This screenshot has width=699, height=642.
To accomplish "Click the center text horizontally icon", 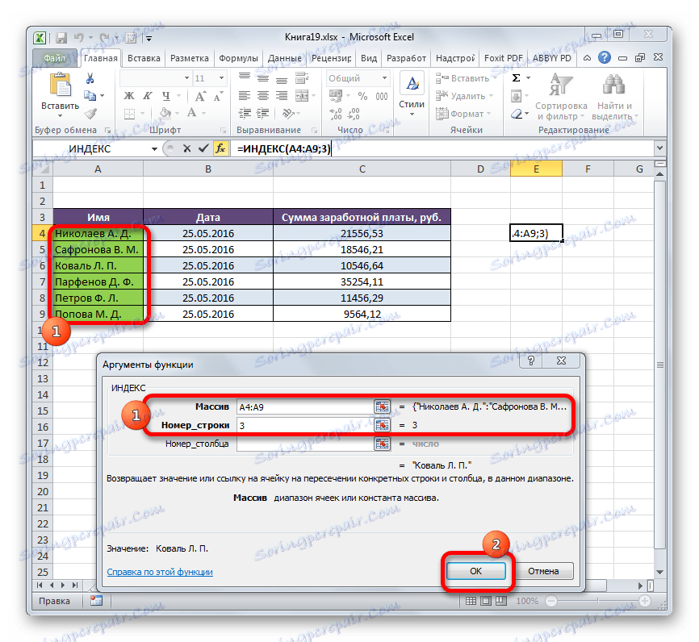I will tap(263, 96).
